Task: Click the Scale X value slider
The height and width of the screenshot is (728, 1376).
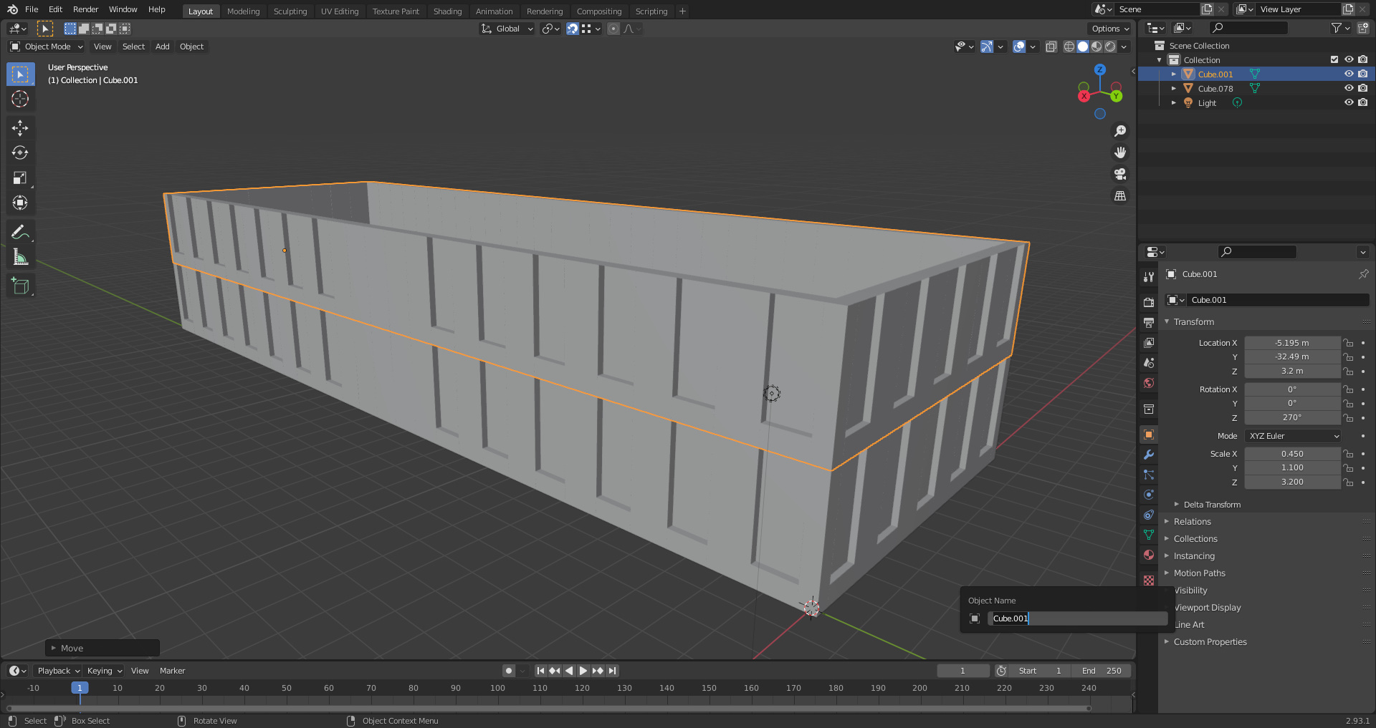Action: point(1291,454)
